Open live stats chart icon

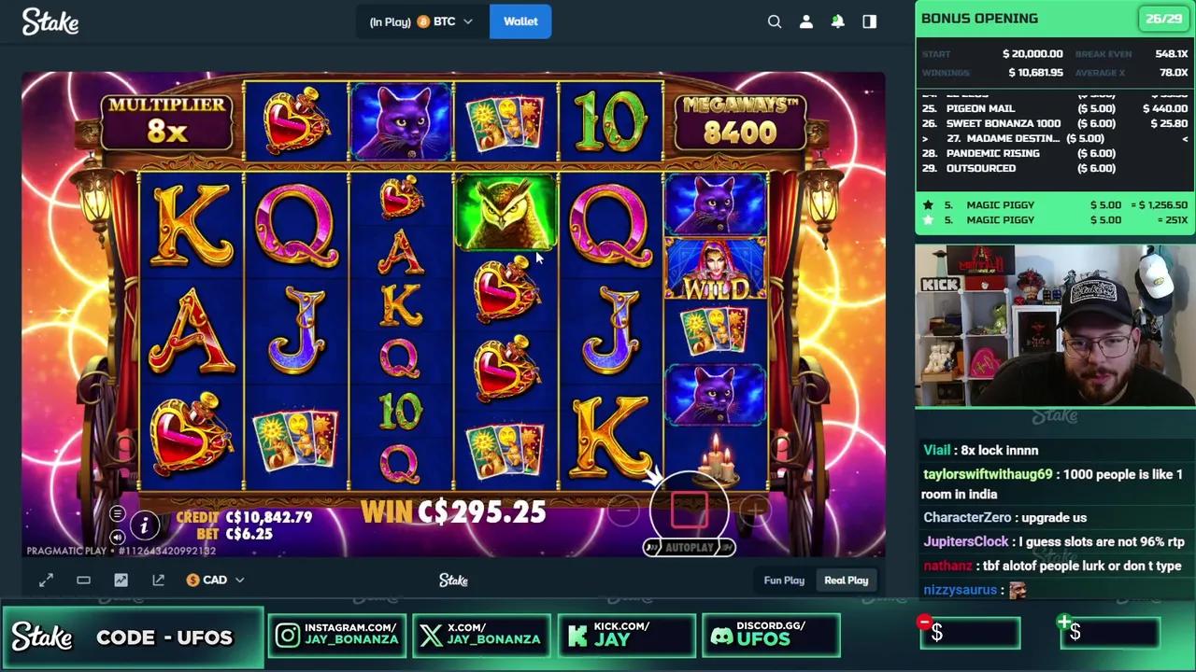pos(121,581)
